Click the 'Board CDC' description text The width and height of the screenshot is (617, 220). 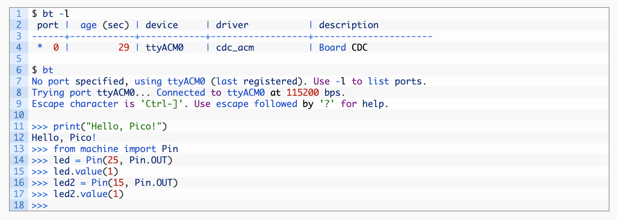pos(343,48)
